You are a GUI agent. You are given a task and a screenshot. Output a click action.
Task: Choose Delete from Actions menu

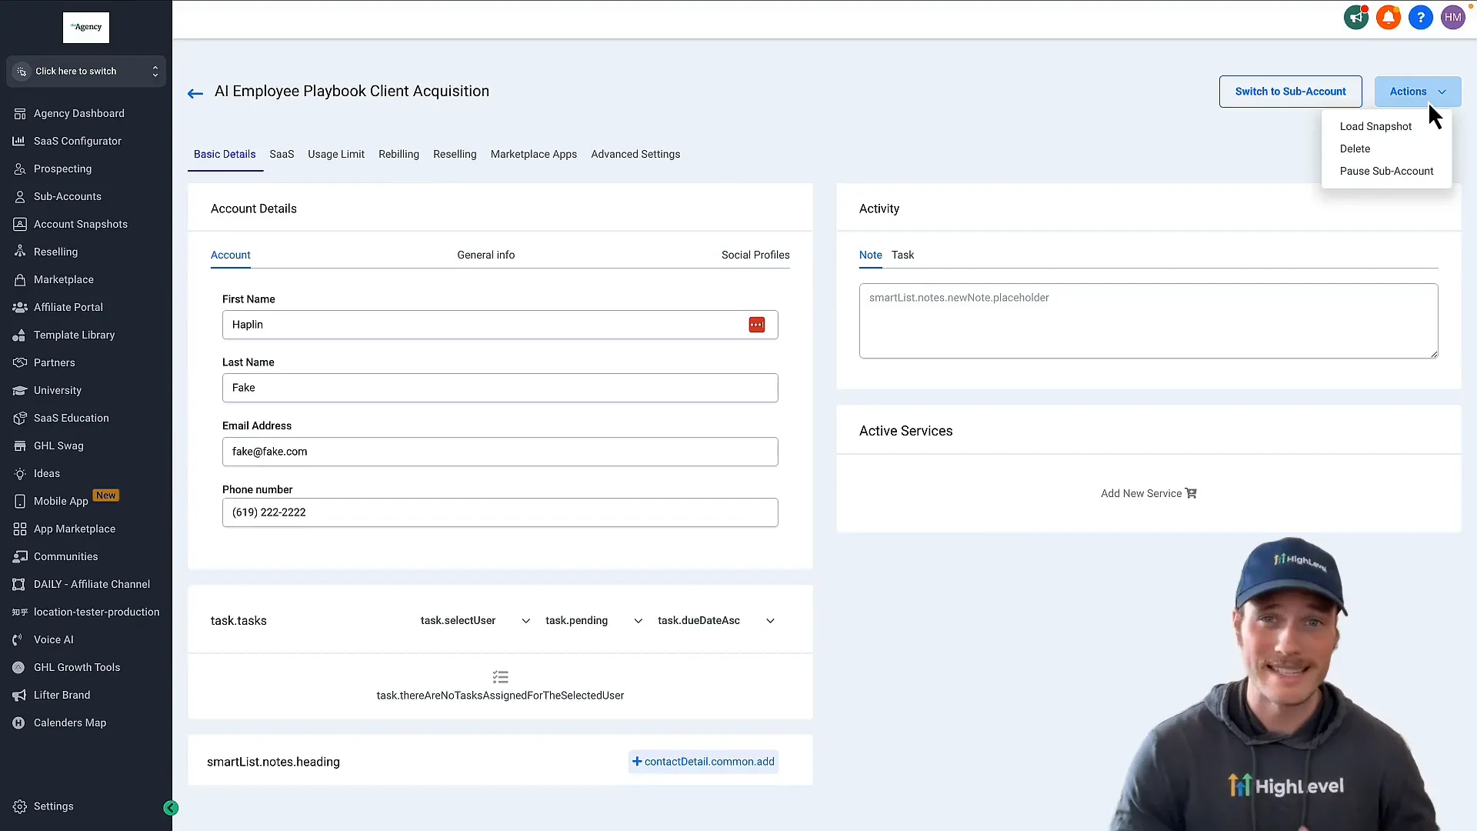[1355, 149]
